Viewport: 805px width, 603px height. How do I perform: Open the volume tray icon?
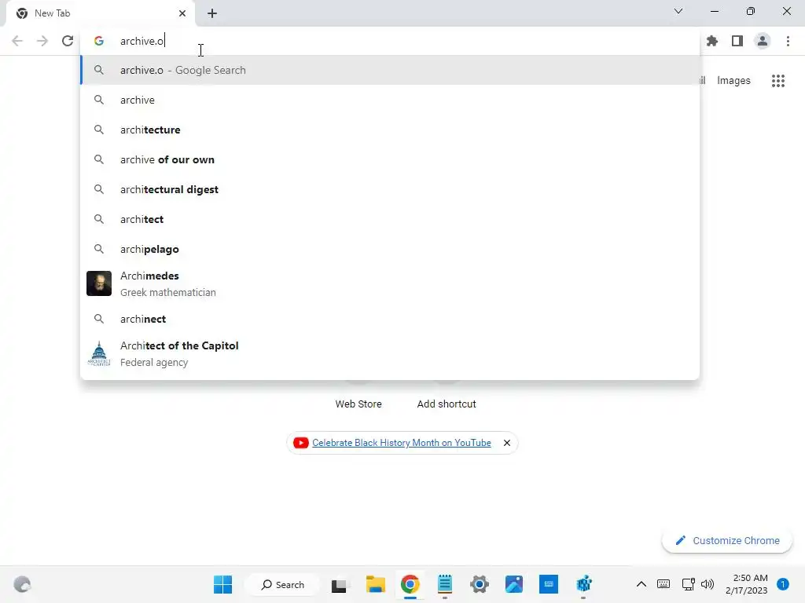pos(708,584)
